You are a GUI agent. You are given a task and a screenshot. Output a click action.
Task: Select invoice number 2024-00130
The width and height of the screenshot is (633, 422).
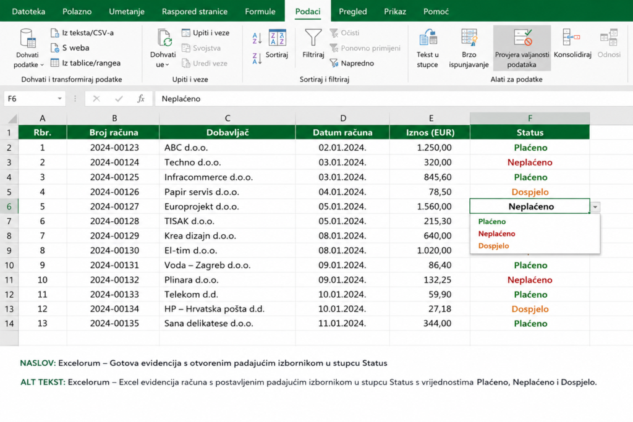click(114, 250)
